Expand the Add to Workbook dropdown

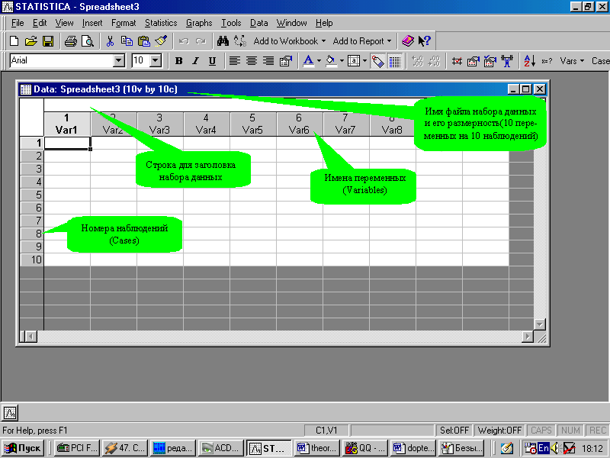323,41
